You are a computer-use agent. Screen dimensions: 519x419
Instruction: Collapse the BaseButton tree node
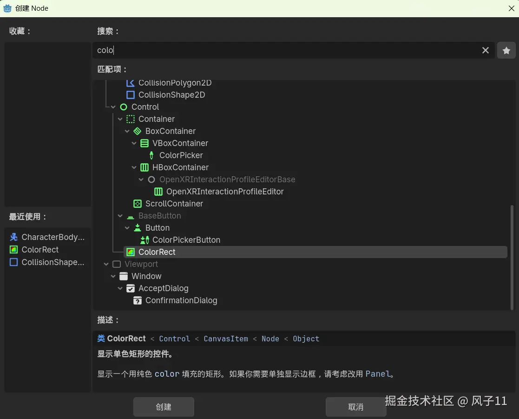[120, 216]
